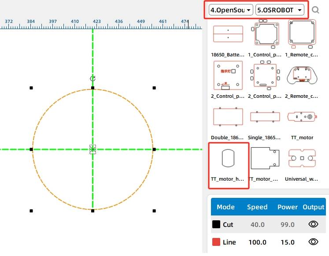329x256 pixels.
Task: Select the second 2_Control_p... square panel thumbnail
Action: coord(265,75)
